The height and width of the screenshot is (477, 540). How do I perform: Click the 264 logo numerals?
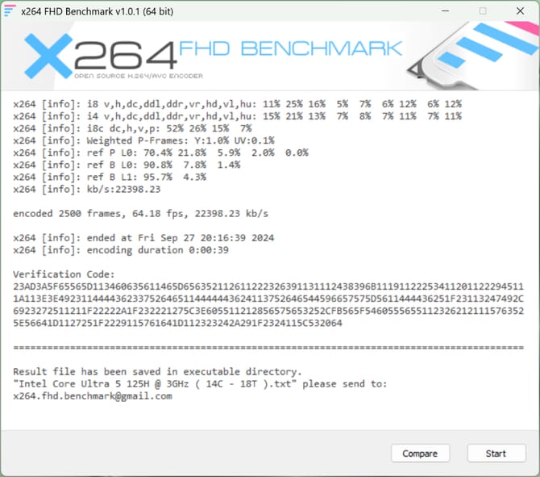coord(126,56)
